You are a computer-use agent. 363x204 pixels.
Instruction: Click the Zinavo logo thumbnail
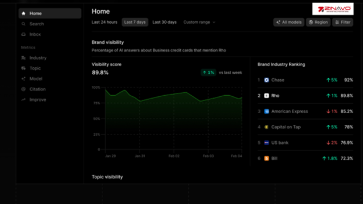(x=333, y=9)
